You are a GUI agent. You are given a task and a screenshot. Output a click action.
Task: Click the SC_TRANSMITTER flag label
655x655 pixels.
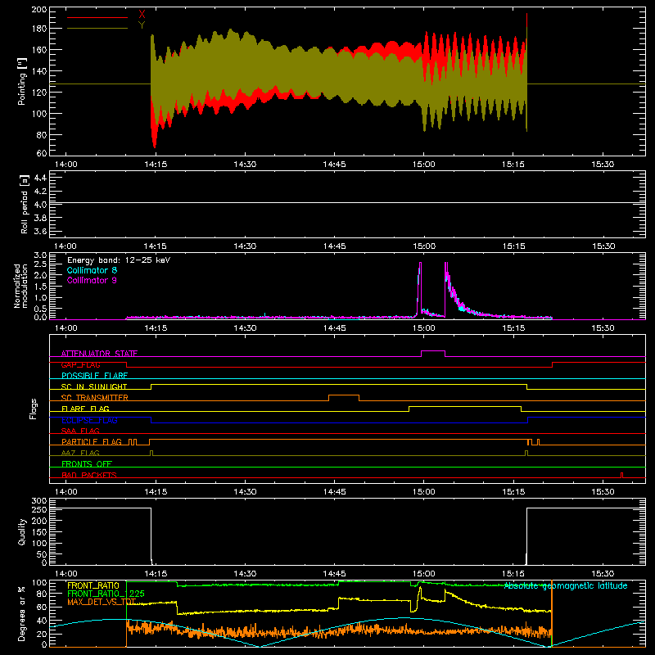(x=95, y=398)
